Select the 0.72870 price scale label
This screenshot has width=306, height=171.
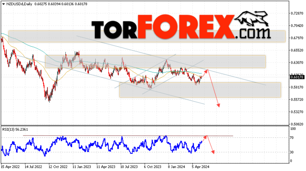pos(297,13)
